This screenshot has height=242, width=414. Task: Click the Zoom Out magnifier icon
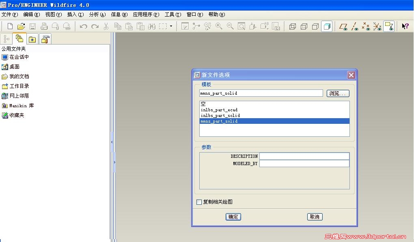click(230, 26)
